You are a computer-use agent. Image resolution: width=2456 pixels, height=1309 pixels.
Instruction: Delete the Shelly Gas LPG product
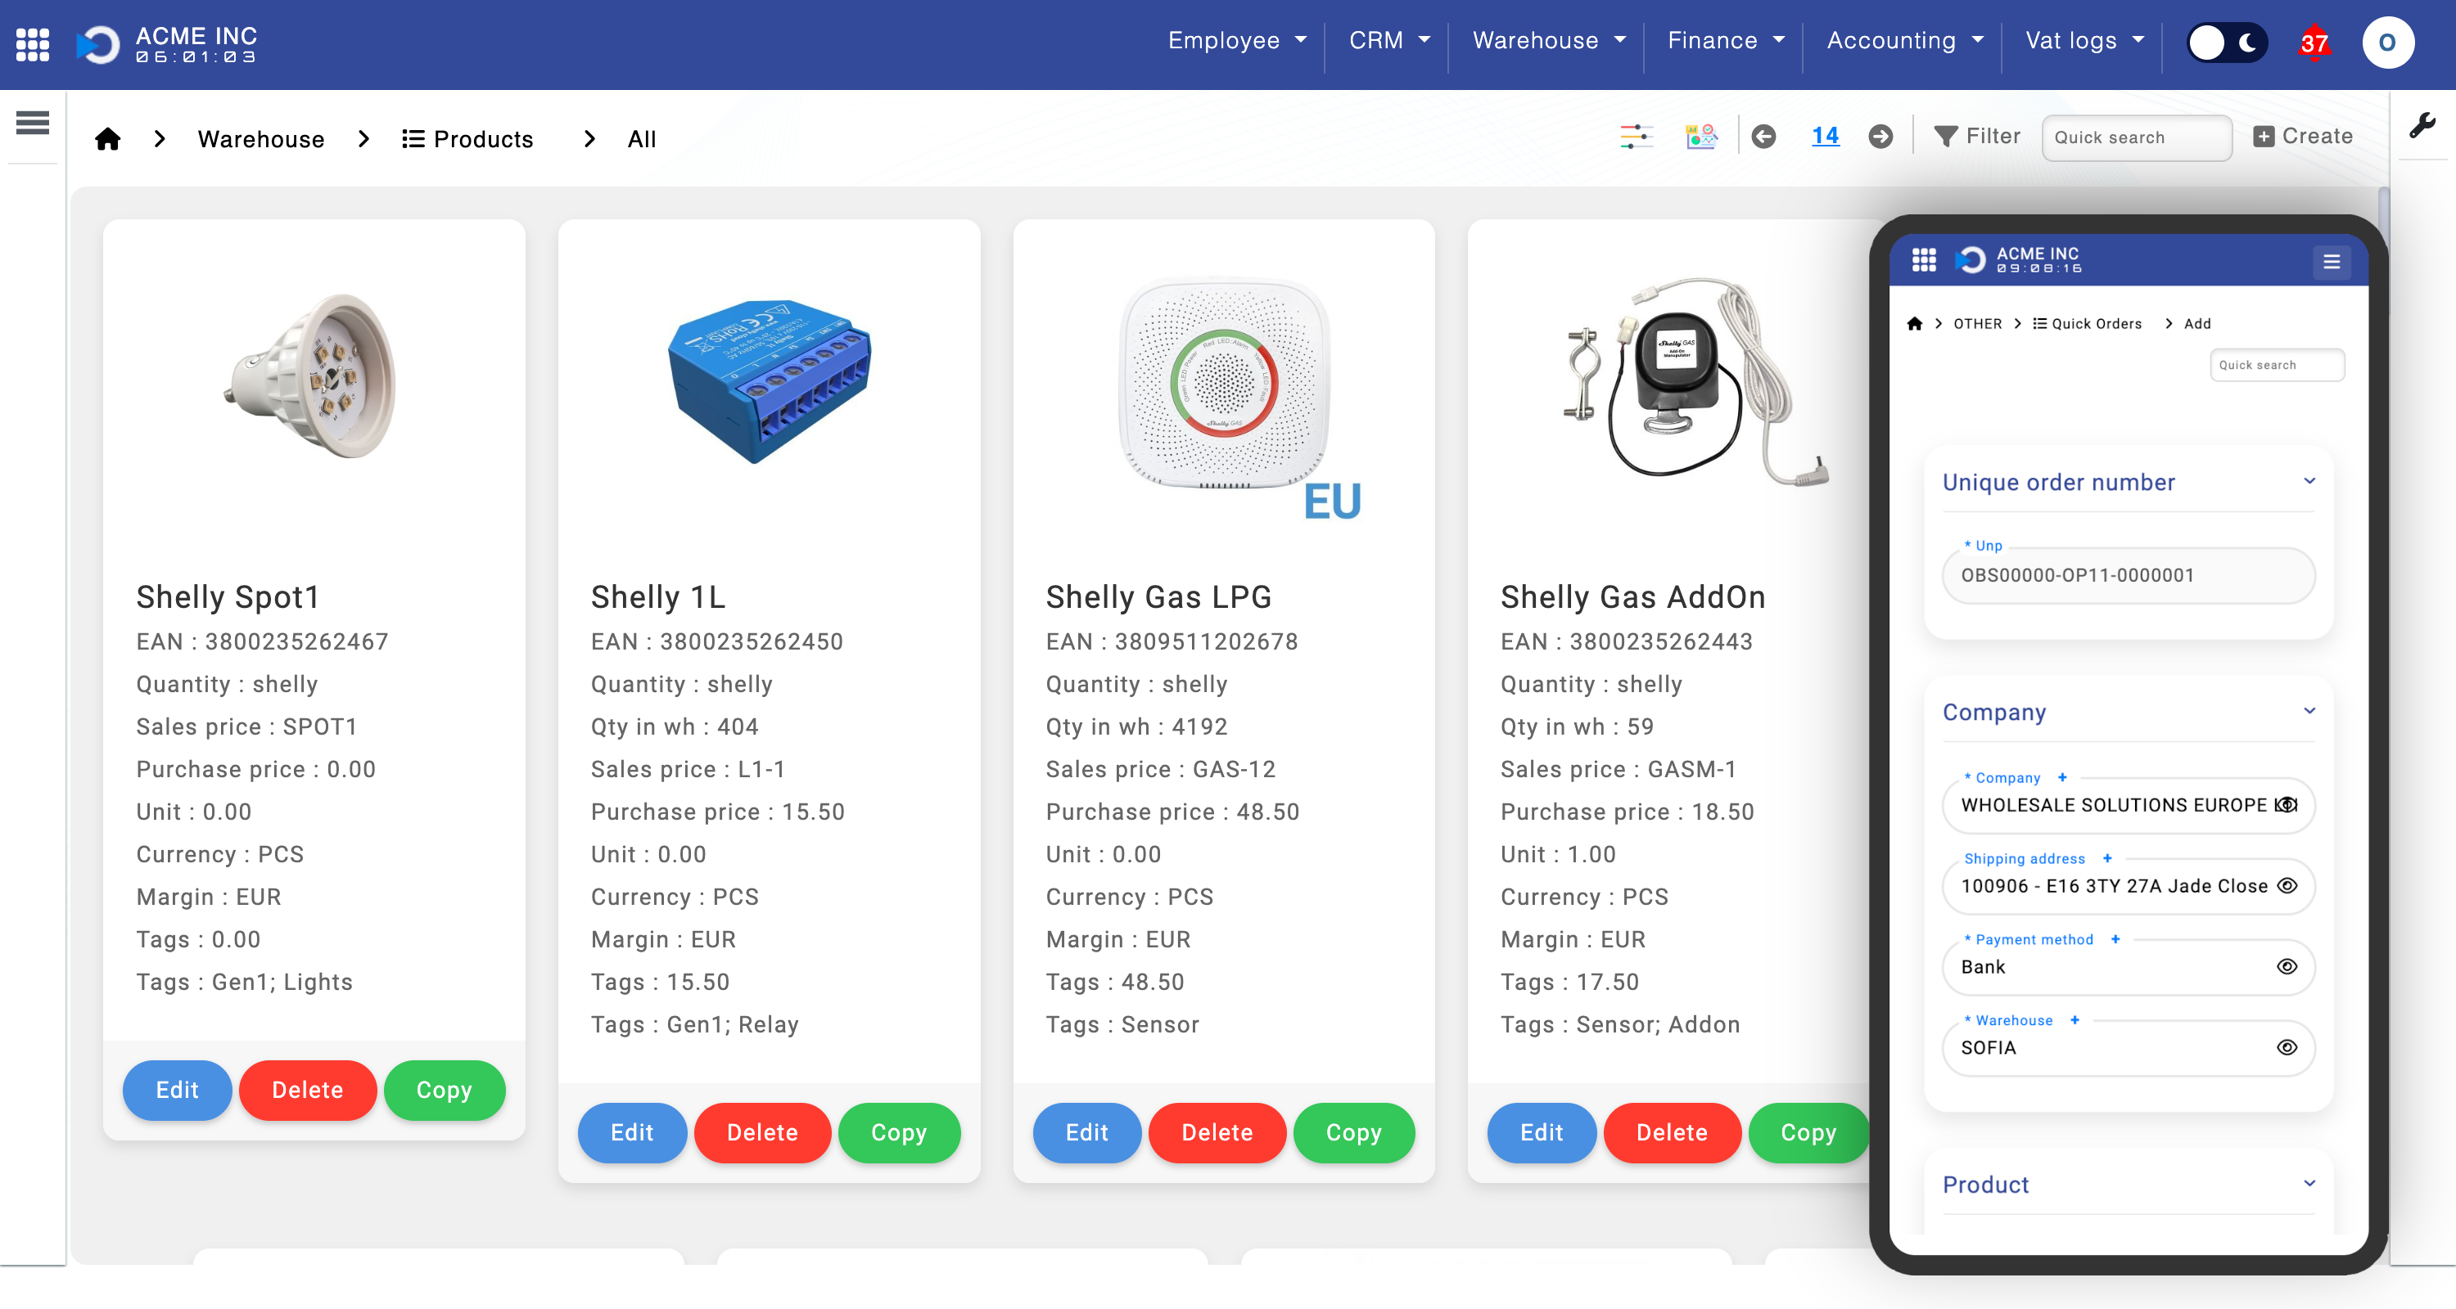[x=1217, y=1133]
